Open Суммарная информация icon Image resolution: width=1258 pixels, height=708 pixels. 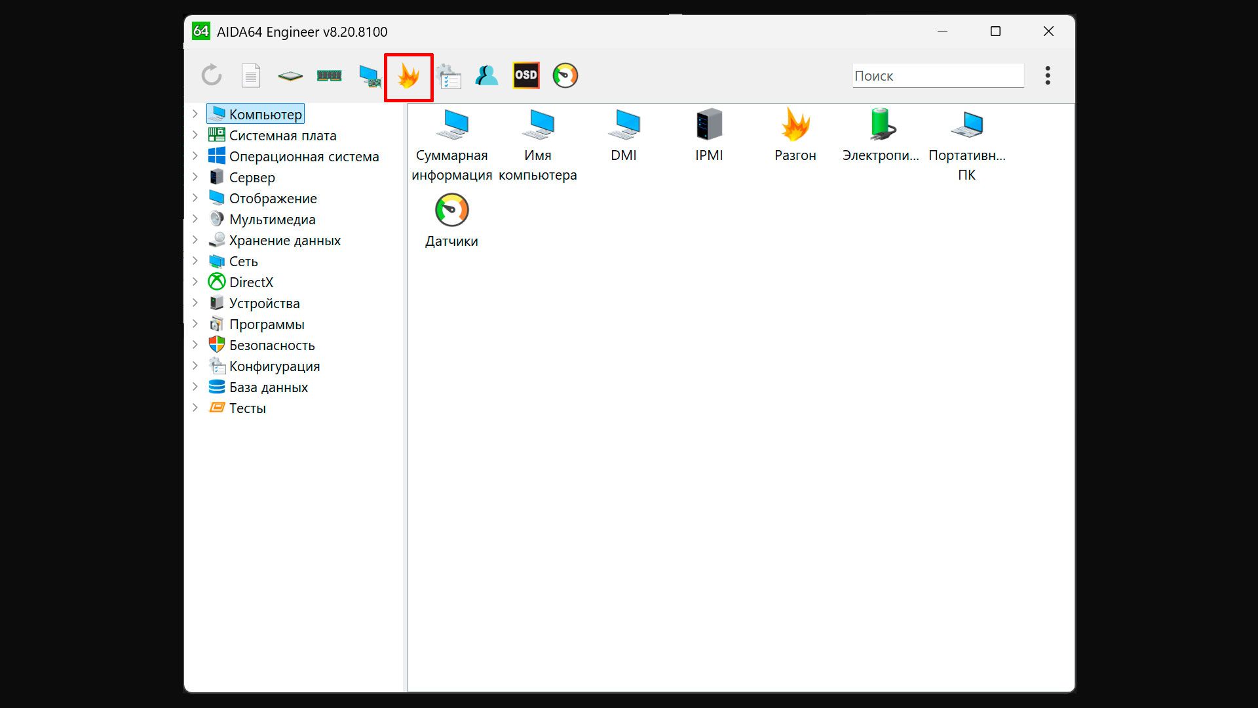(x=452, y=145)
